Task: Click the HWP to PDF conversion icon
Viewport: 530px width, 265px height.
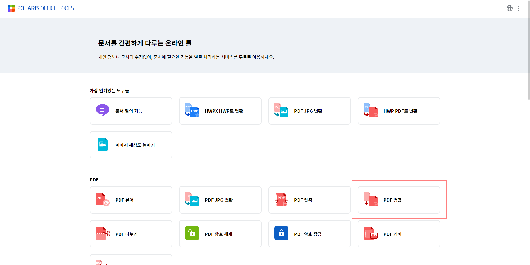Action: point(371,110)
